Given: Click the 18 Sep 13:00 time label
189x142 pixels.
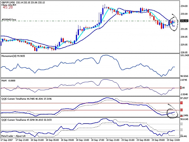Looking at the screenshot, I should (83, 140).
